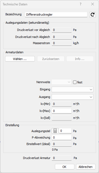Click the reset arrow icon beside Bezeichnung
Screen dimensions: 99x173
[93, 15]
